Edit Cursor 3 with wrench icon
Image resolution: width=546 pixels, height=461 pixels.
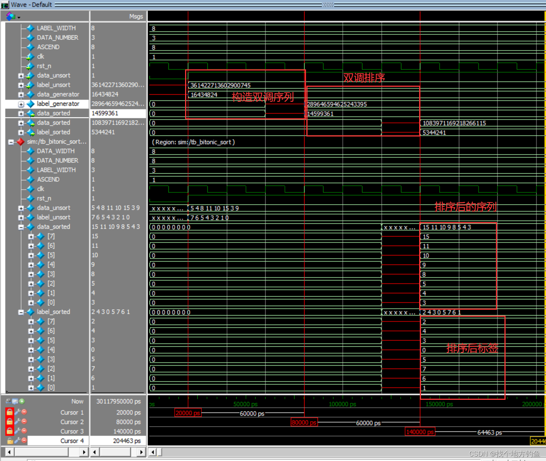17,431
